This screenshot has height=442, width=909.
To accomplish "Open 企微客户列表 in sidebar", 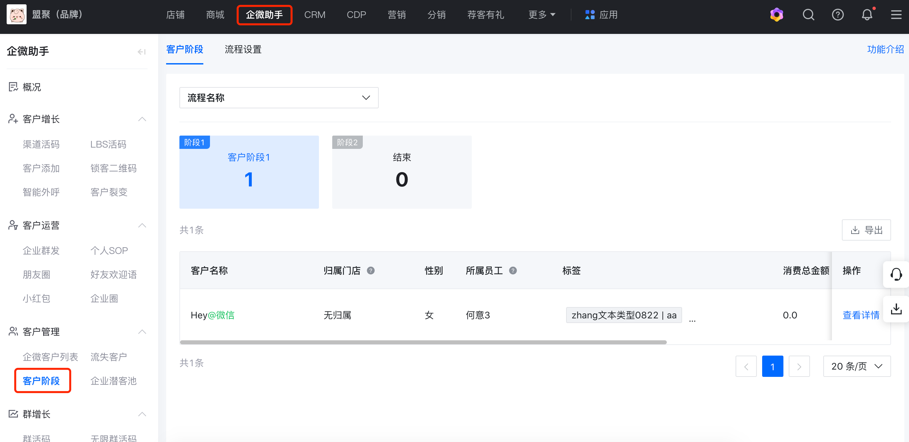I will point(50,357).
